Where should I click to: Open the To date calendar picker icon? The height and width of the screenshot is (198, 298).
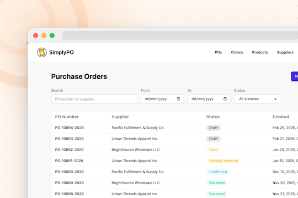225,99
